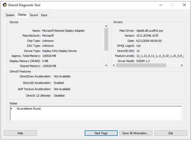
Task: Click the Help button
Action: [x=20, y=133]
